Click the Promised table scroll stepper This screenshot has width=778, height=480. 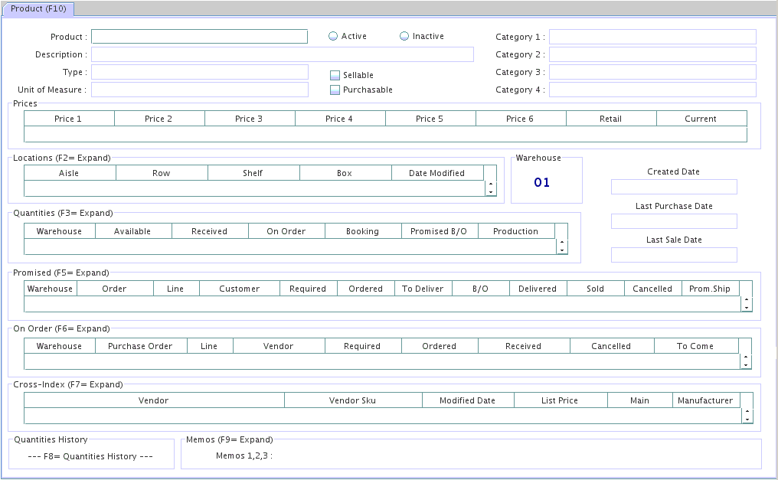click(747, 304)
